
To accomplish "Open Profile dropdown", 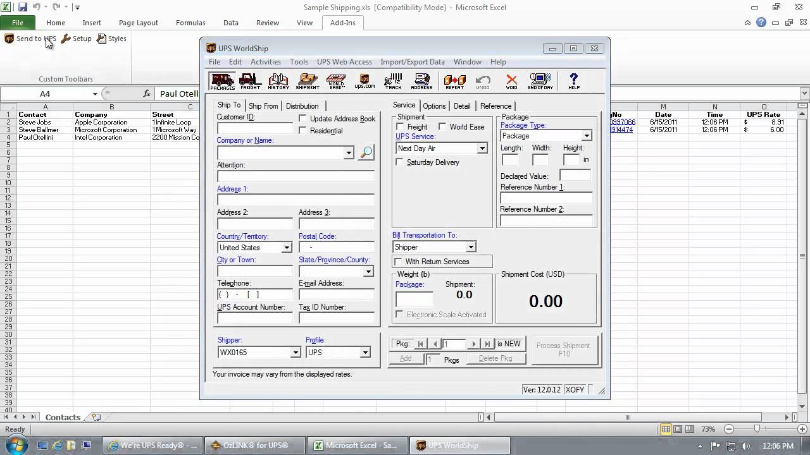I will coord(365,353).
